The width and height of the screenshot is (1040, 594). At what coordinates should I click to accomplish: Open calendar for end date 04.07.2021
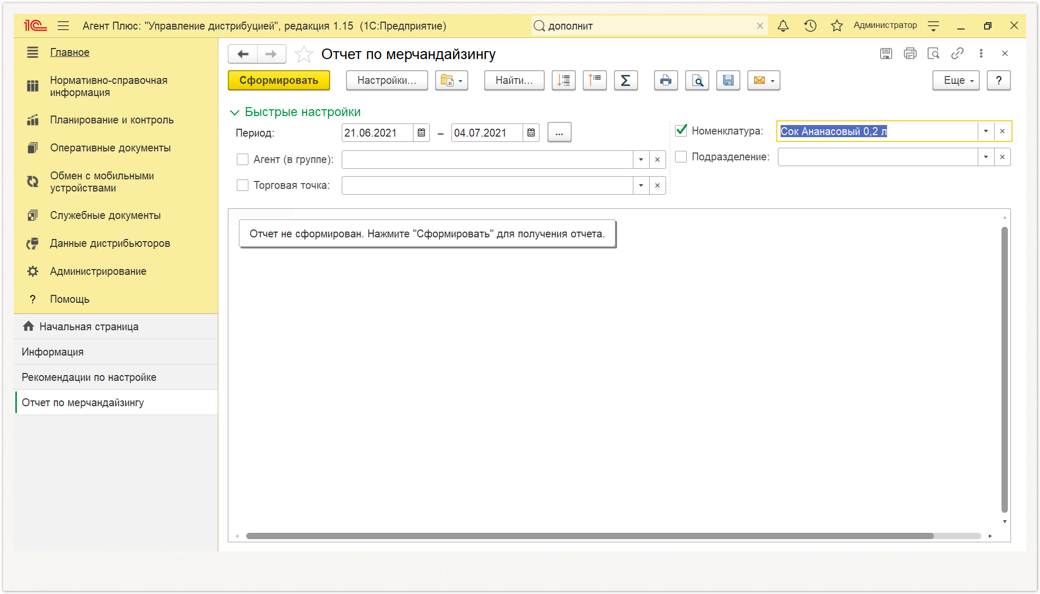point(531,133)
